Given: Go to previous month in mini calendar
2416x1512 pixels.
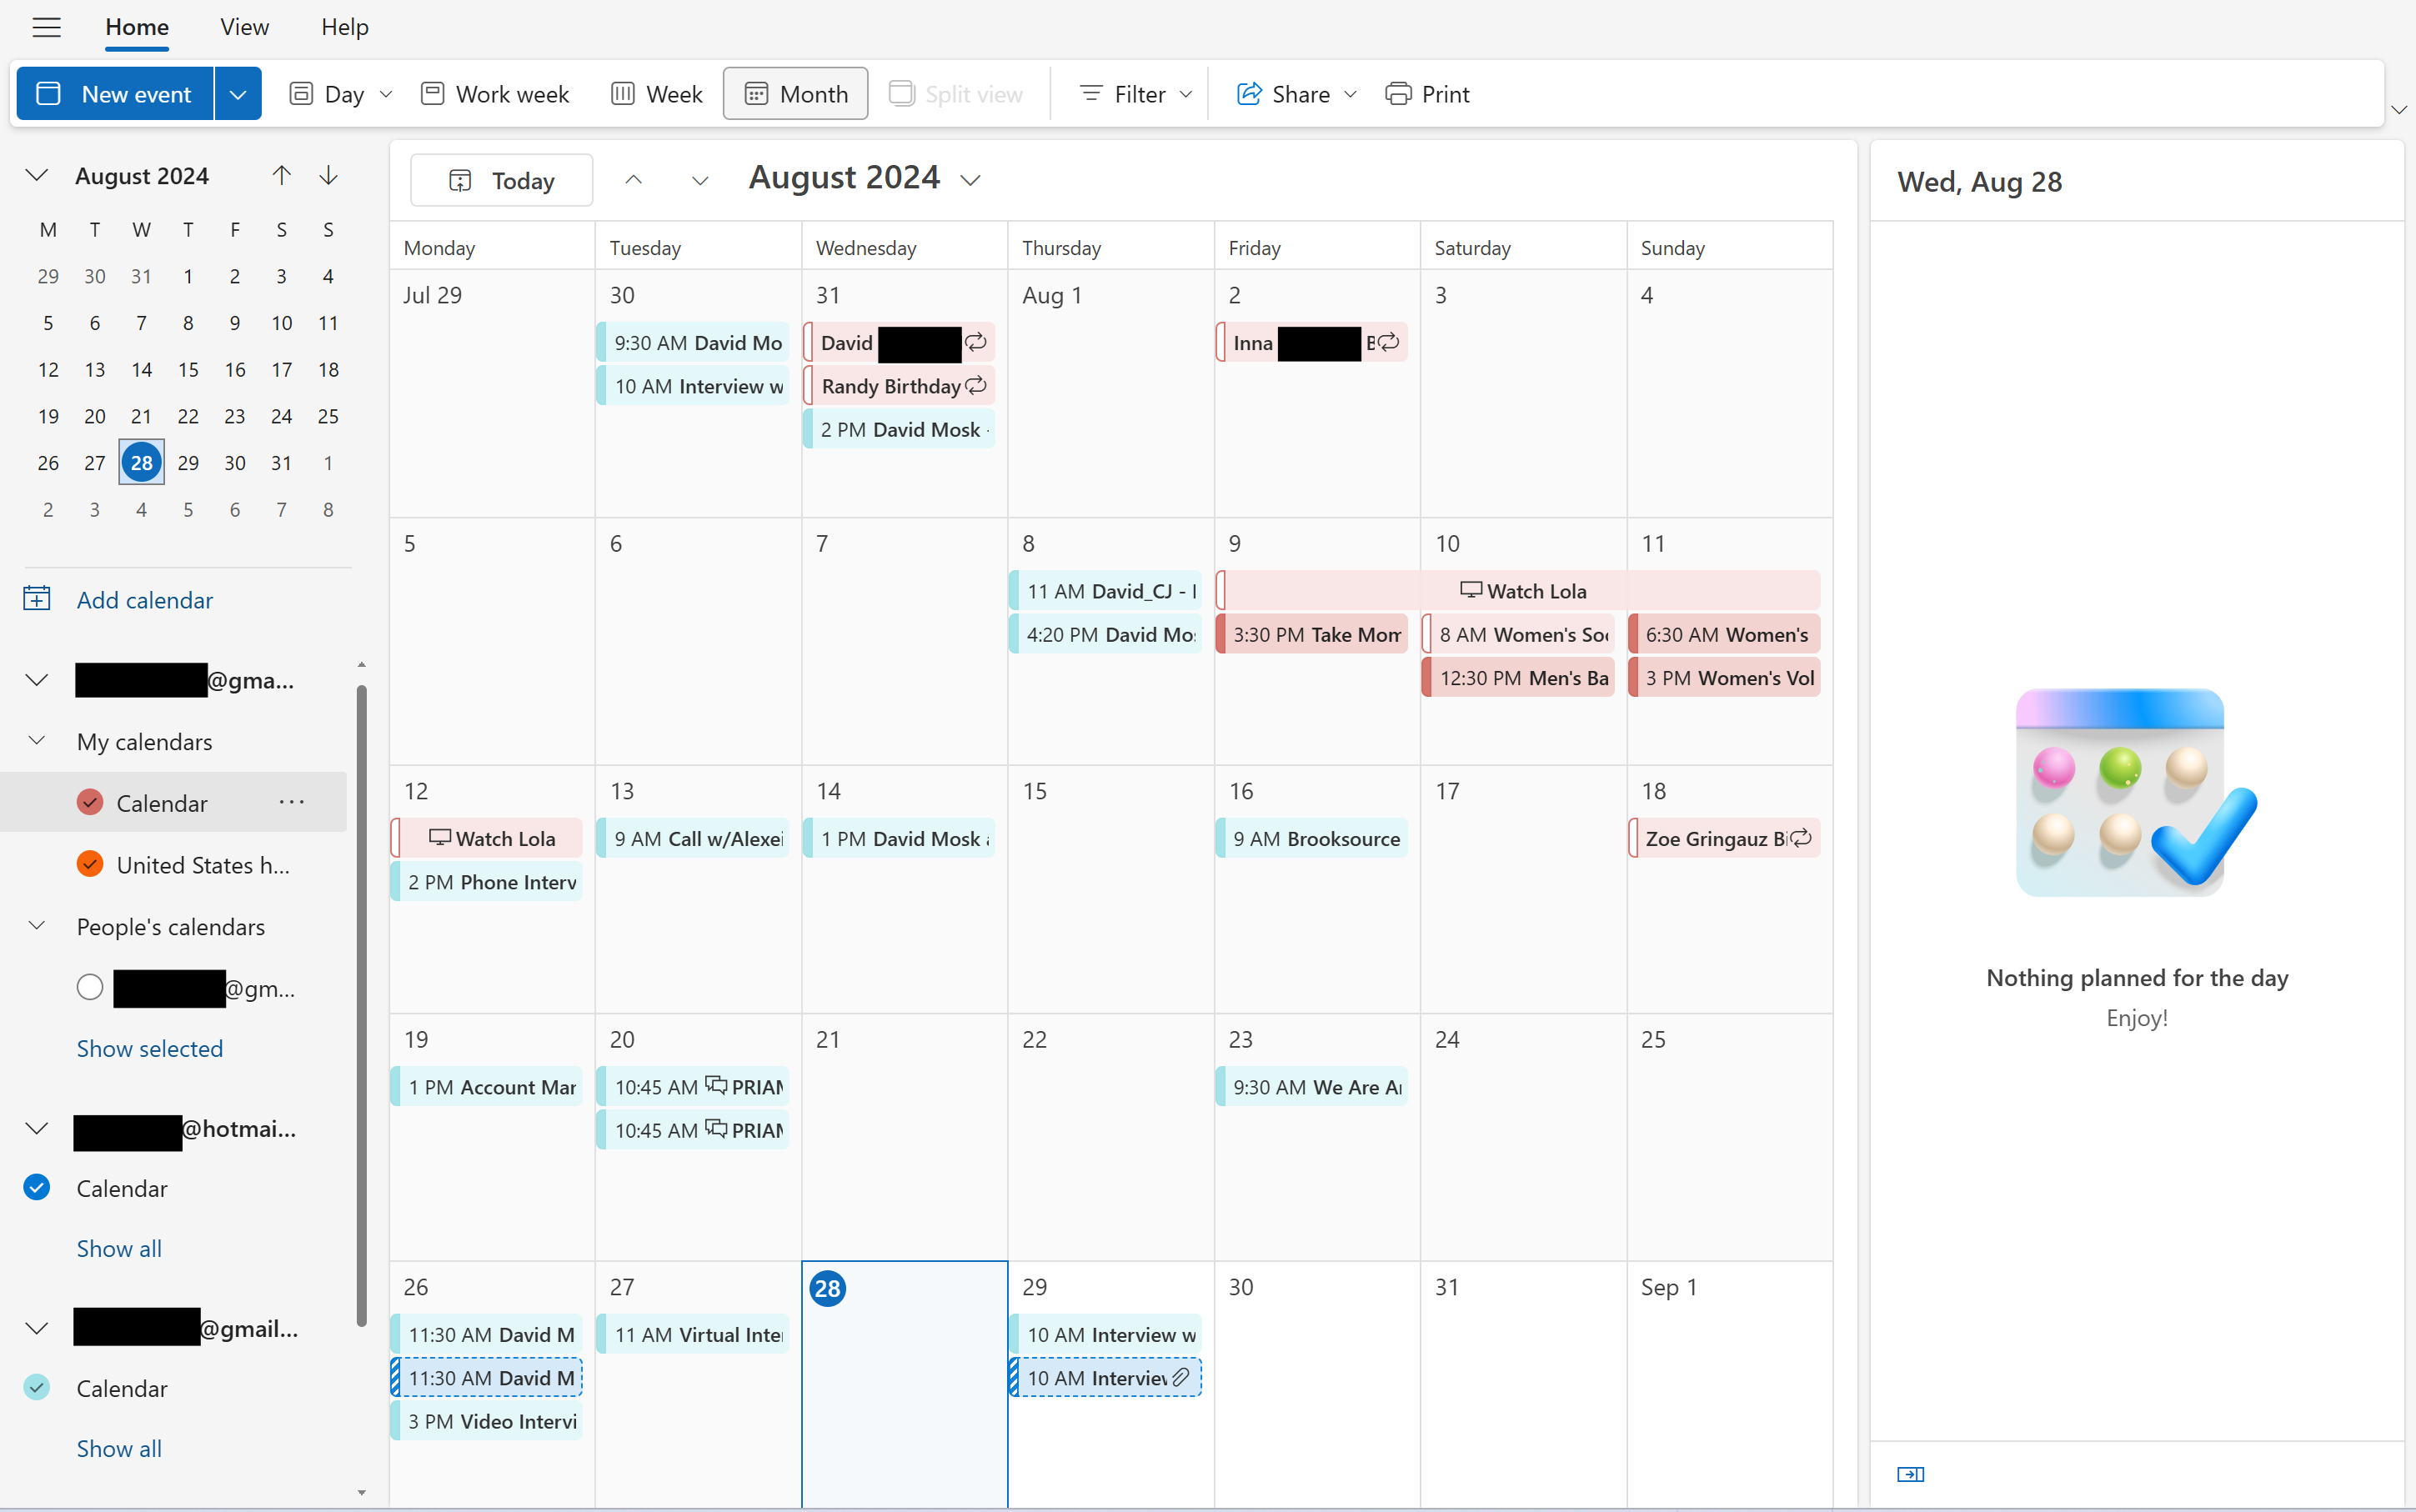Looking at the screenshot, I should [281, 175].
